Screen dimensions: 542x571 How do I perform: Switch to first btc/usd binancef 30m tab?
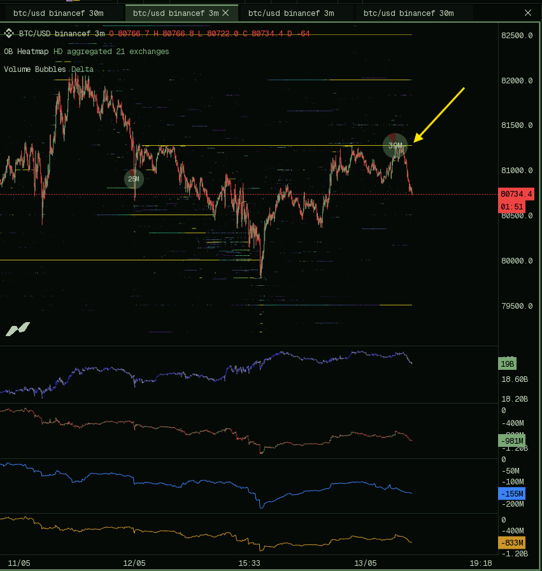point(59,13)
